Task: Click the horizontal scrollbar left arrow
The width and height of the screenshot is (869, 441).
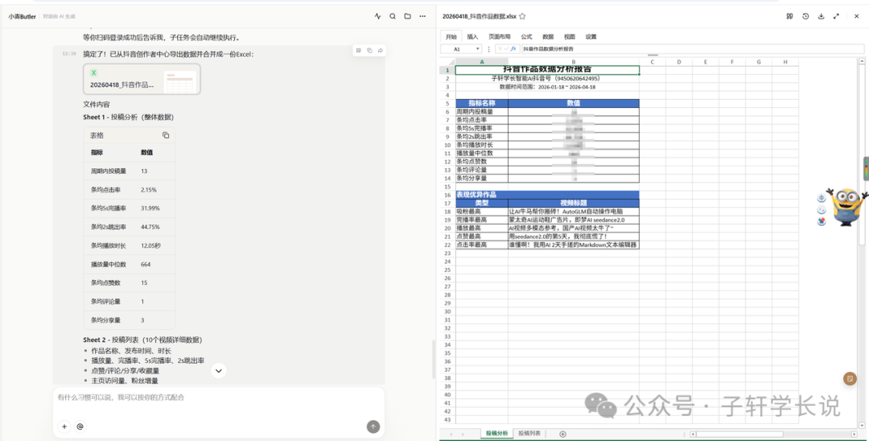Action: point(694,435)
